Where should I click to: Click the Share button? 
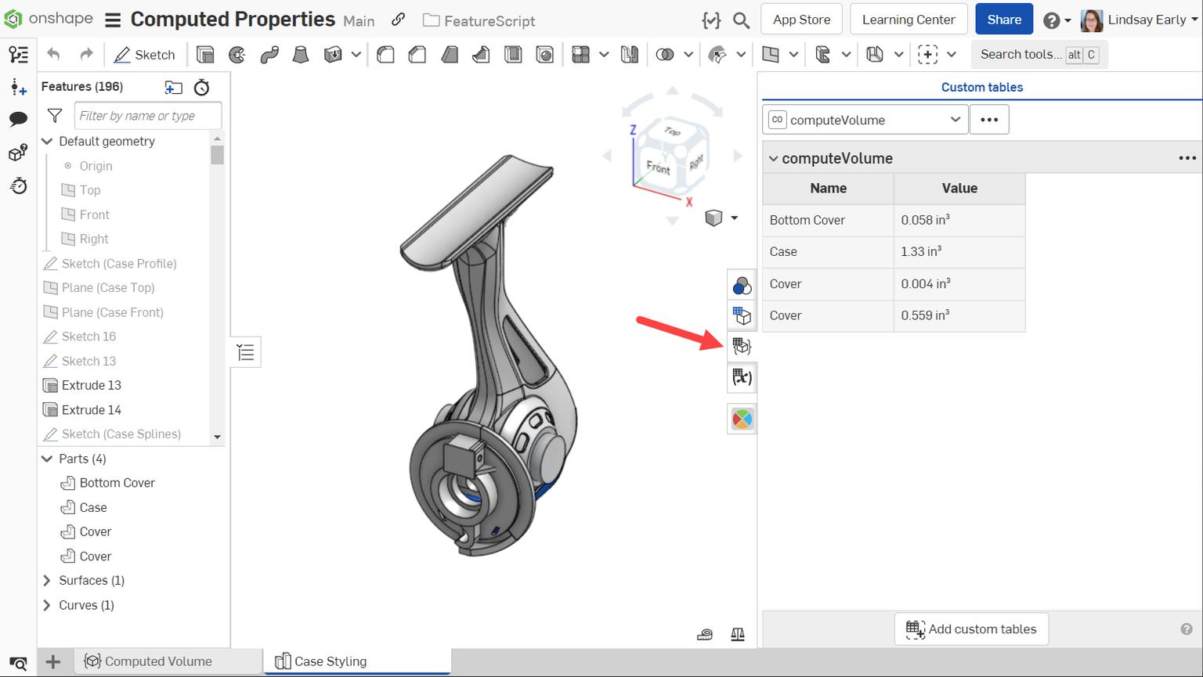pos(1003,19)
